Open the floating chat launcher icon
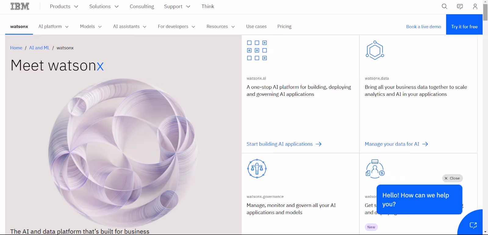Screen dimensions: 488x235 pyautogui.click(x=473, y=225)
